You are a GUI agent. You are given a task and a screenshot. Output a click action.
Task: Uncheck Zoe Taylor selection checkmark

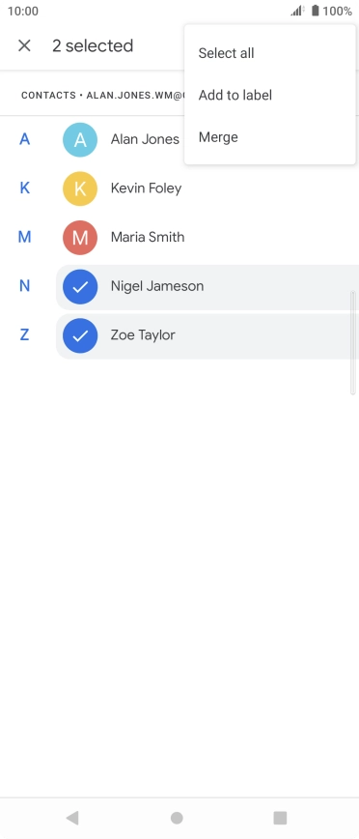(x=80, y=335)
